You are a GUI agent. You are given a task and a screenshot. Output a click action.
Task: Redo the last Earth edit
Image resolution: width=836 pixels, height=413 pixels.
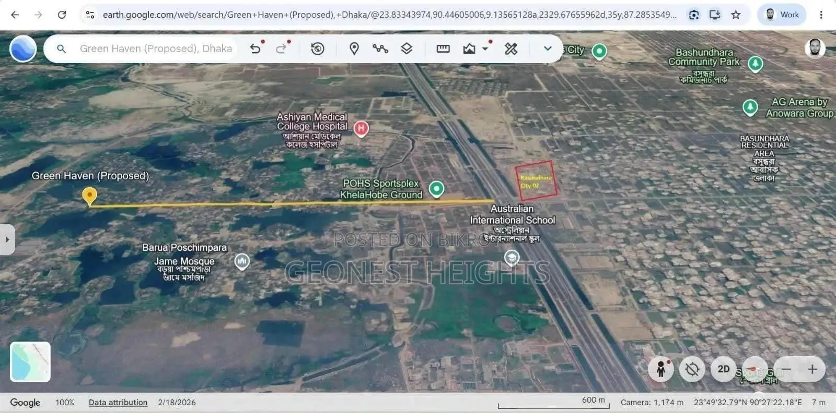tap(282, 48)
